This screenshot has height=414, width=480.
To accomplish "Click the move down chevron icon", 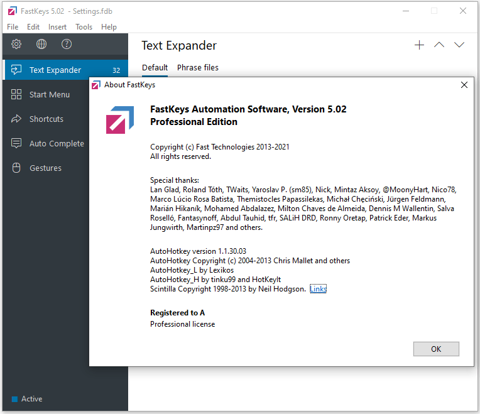I will [459, 45].
